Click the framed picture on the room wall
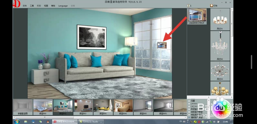257x124 pixels. (92, 37)
